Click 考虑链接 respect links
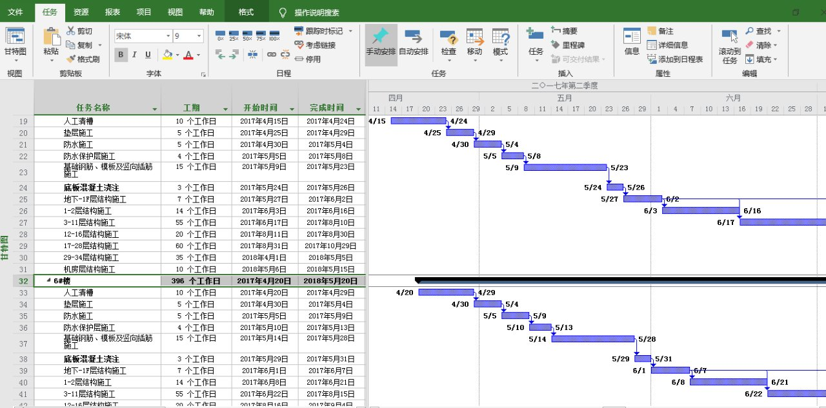Viewport: 826px width, 408px height. pyautogui.click(x=315, y=45)
